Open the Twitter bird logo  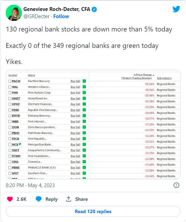(176, 9)
